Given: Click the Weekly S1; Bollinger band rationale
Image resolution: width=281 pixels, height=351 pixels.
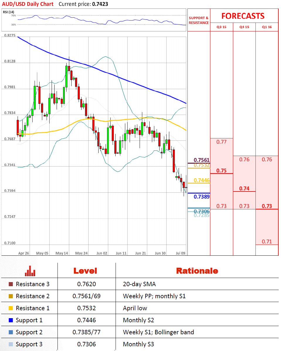Looking at the screenshot, I should pyautogui.click(x=158, y=332).
